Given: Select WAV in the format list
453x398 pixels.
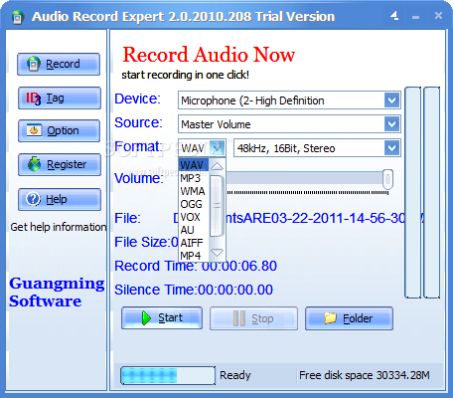Looking at the screenshot, I should [x=194, y=165].
